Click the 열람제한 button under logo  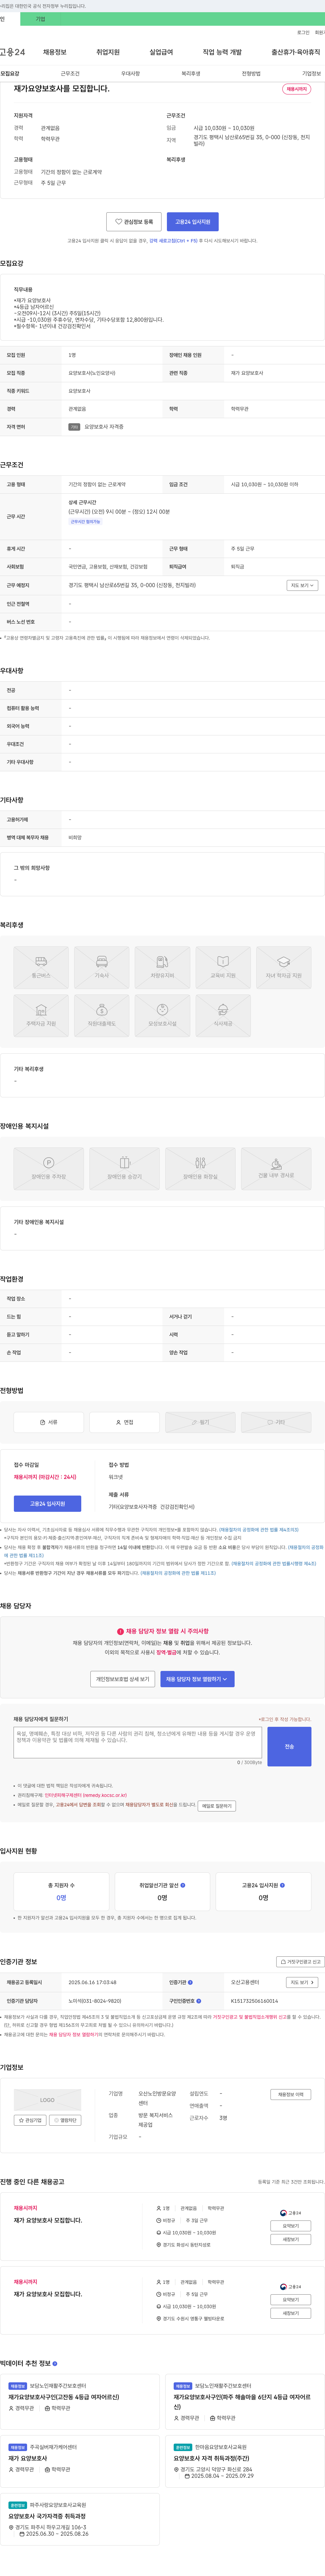(65, 2120)
